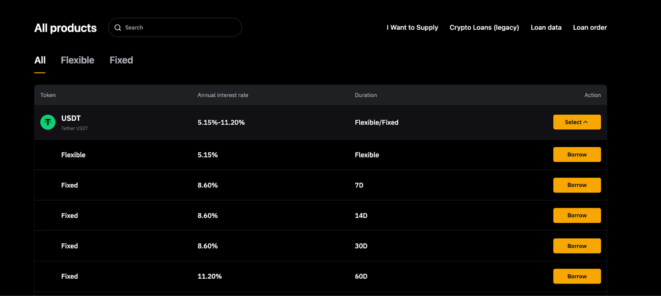The height and width of the screenshot is (296, 661).
Task: Switch to the Flexible tab
Action: [78, 60]
